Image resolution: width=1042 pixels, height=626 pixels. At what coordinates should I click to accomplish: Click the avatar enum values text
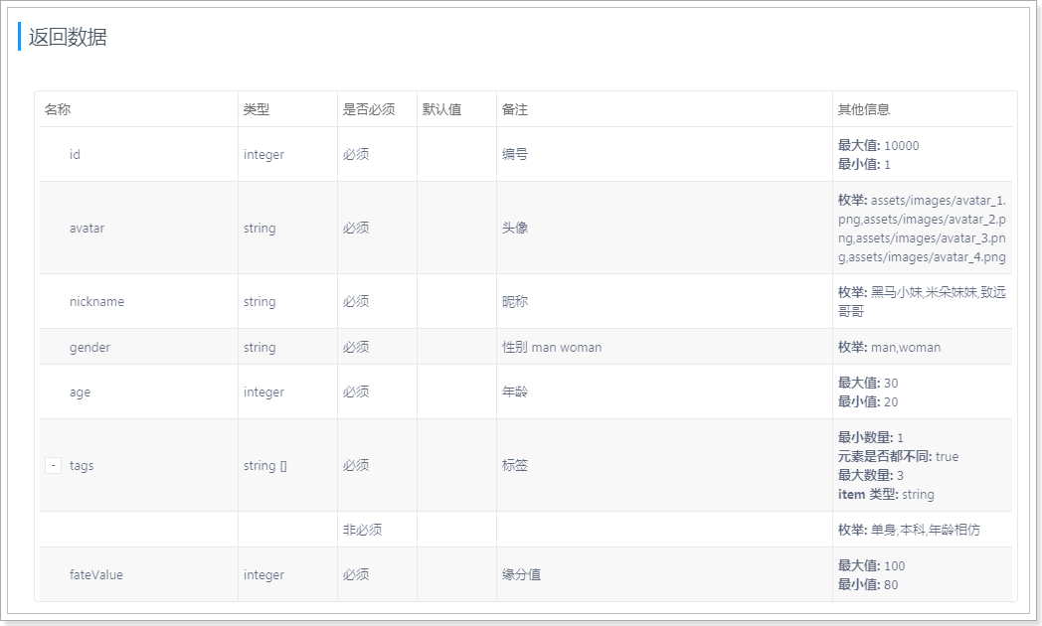coord(922,228)
